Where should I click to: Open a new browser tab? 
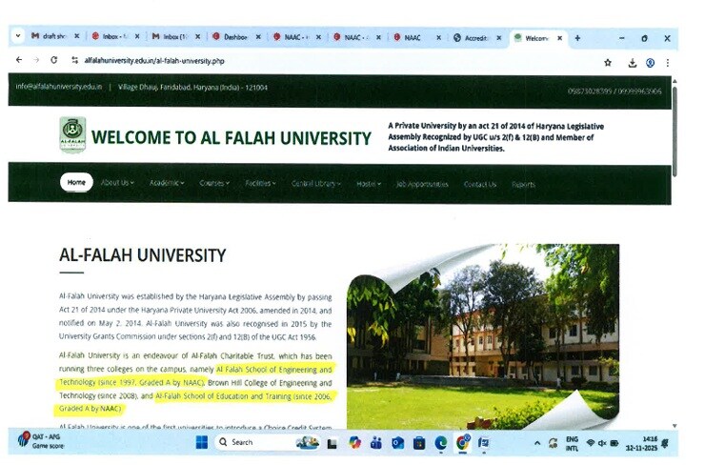[577, 38]
